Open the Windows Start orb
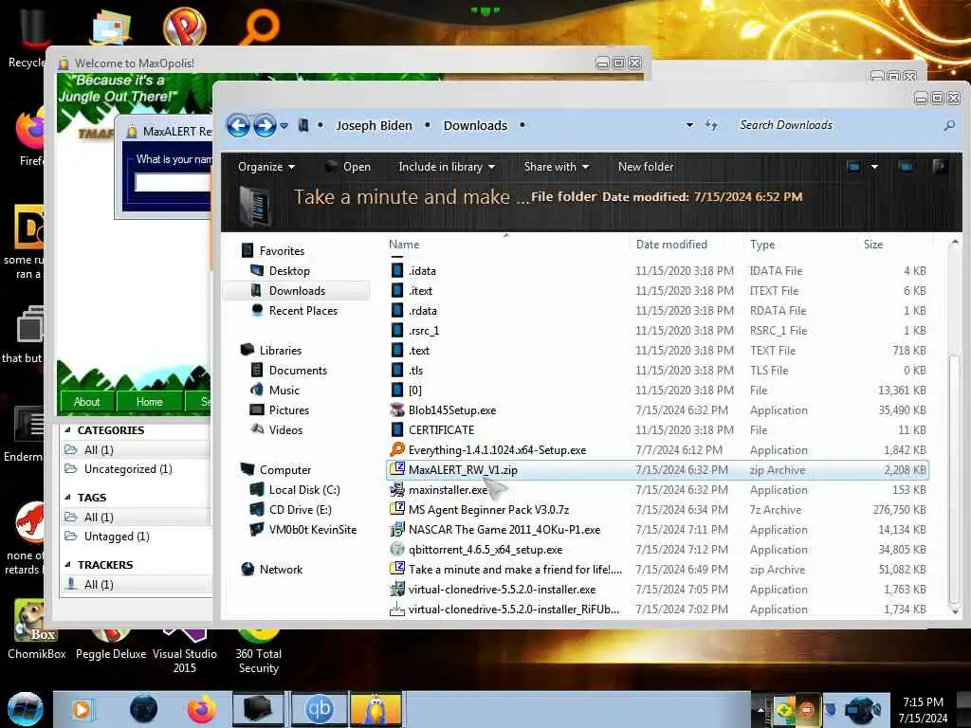 coord(25,709)
